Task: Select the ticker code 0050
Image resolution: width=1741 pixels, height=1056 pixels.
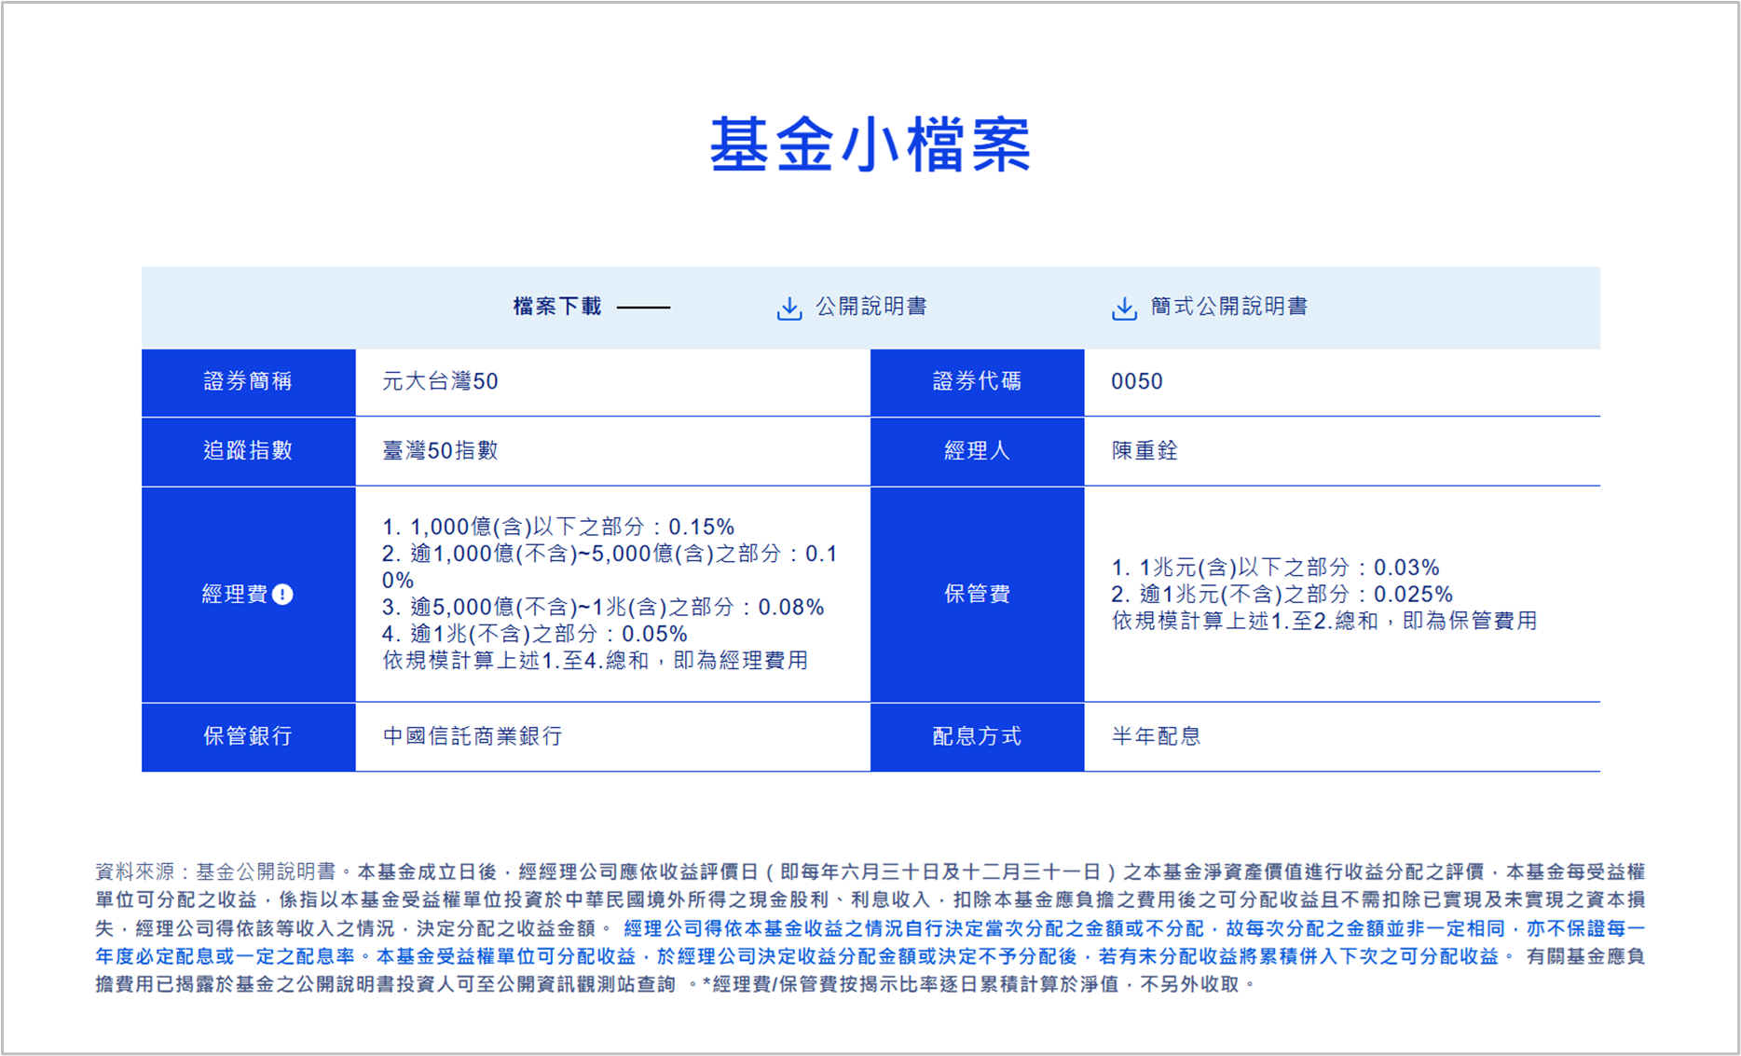Action: pos(1136,382)
